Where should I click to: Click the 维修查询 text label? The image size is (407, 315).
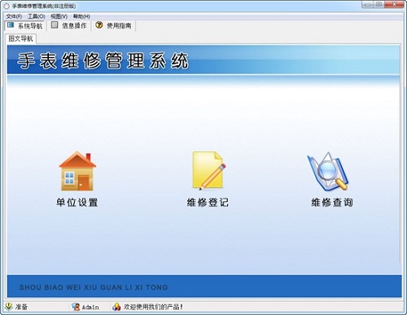(x=332, y=203)
